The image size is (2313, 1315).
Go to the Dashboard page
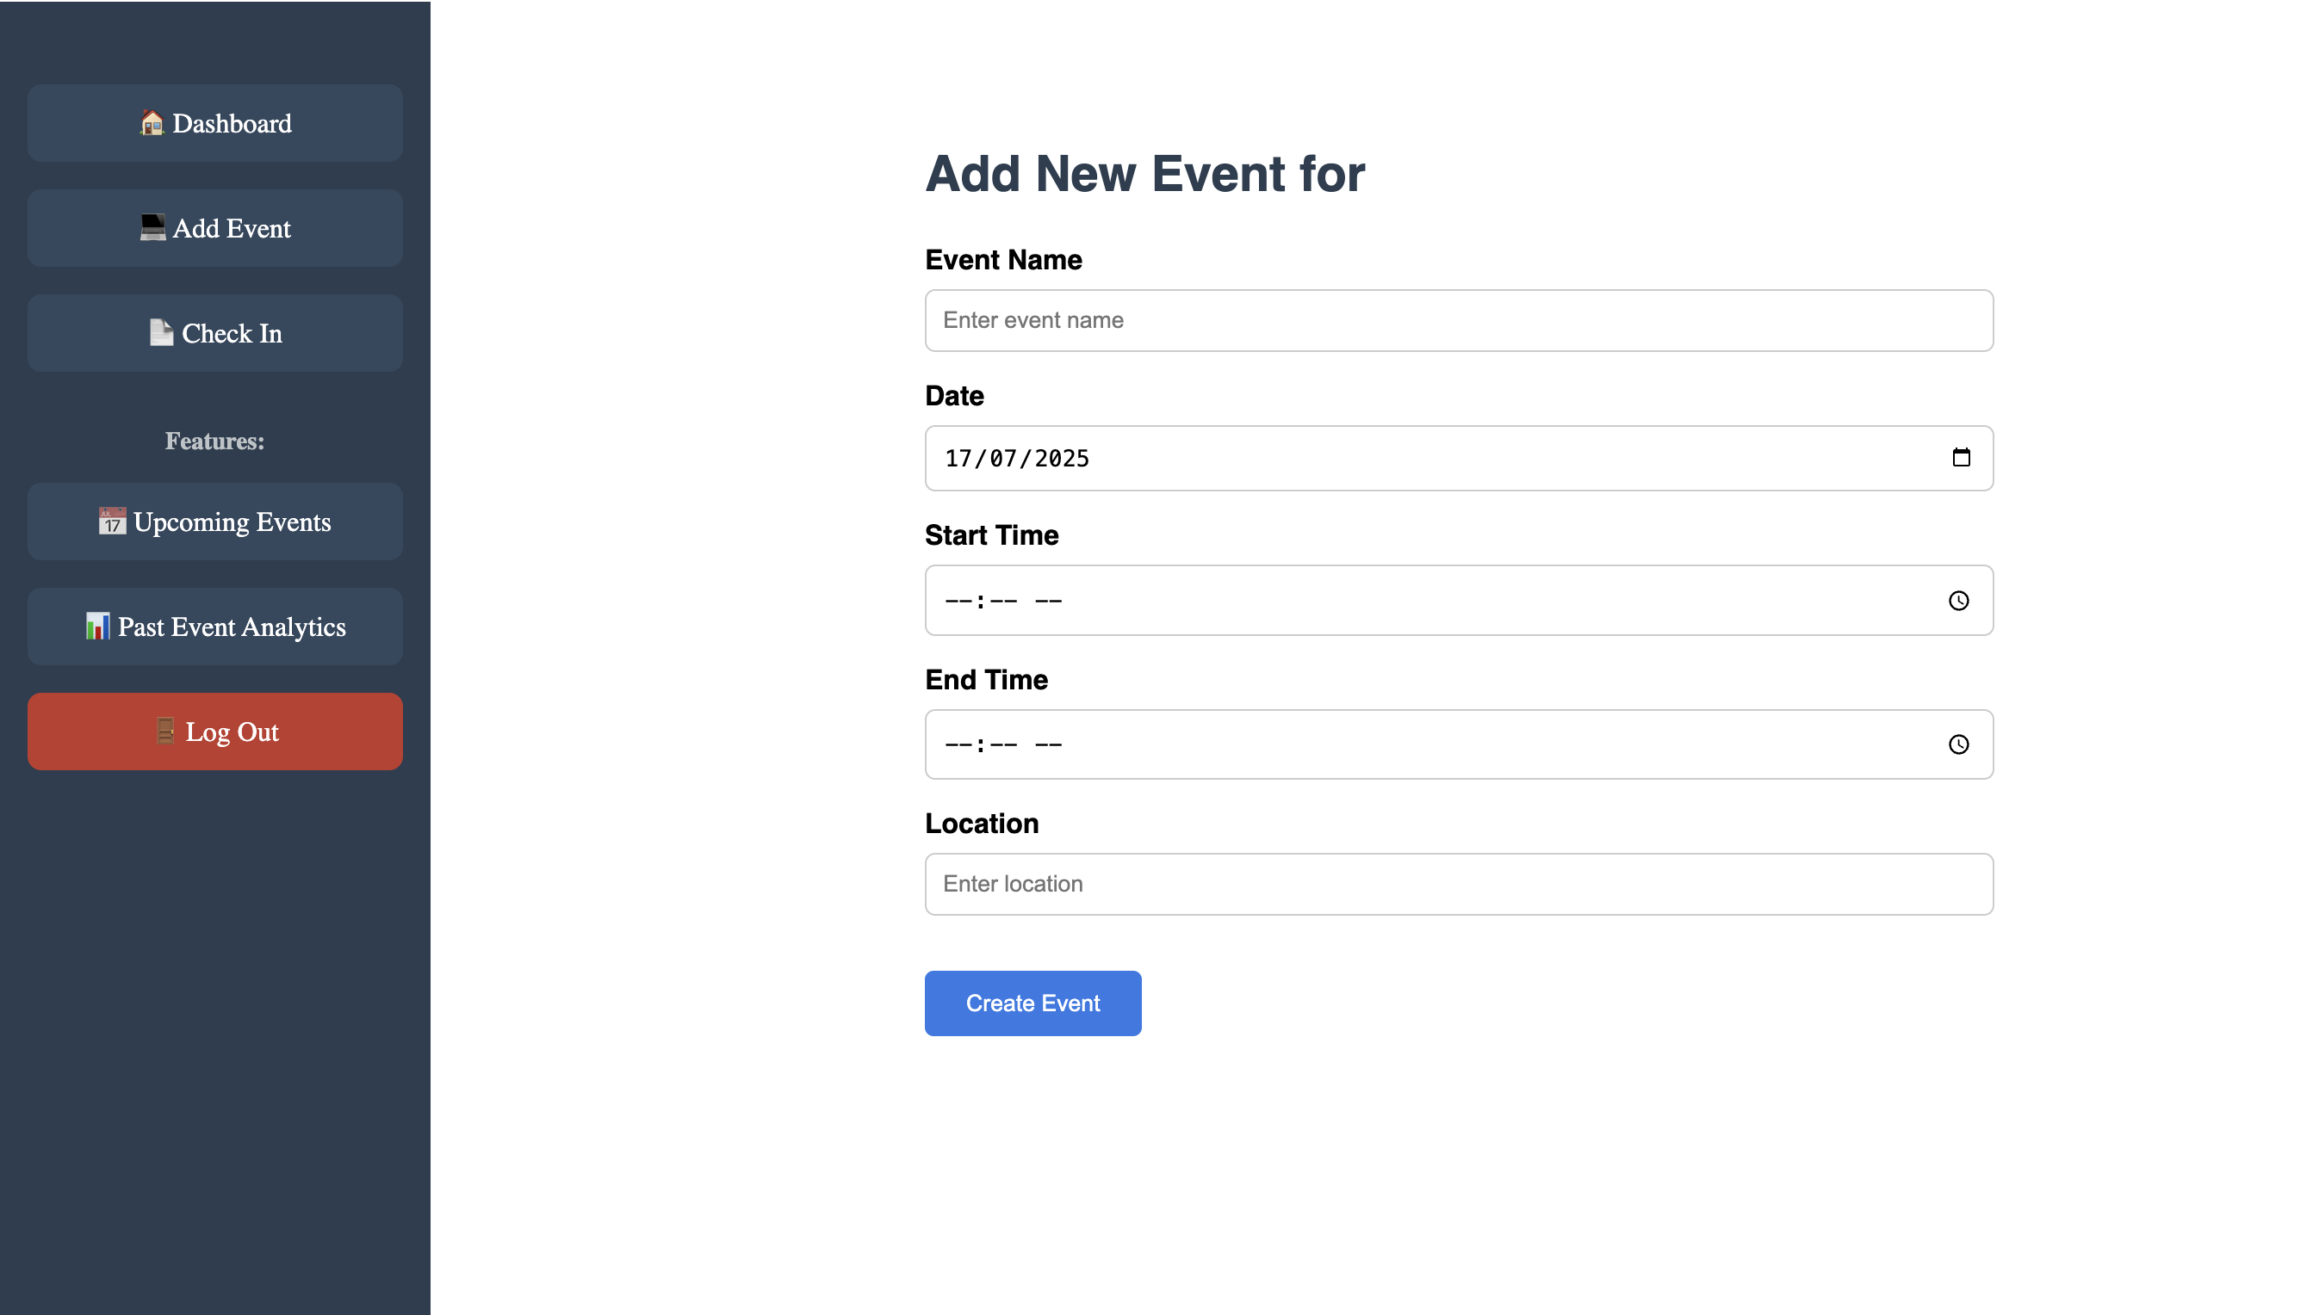tap(215, 123)
